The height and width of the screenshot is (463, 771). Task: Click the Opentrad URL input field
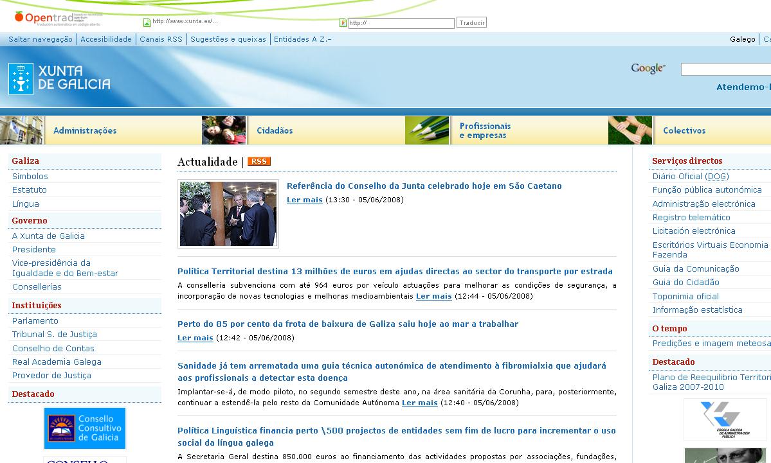pyautogui.click(x=401, y=23)
